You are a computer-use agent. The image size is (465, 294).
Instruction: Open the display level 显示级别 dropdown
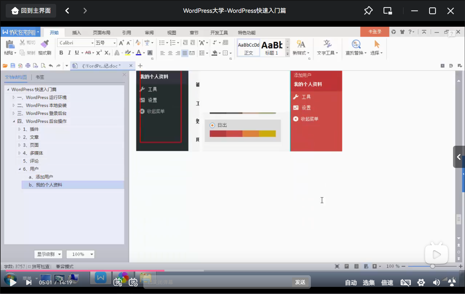[x=48, y=254]
